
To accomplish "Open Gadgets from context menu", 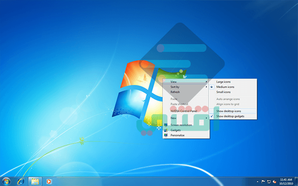I will 186,130.
